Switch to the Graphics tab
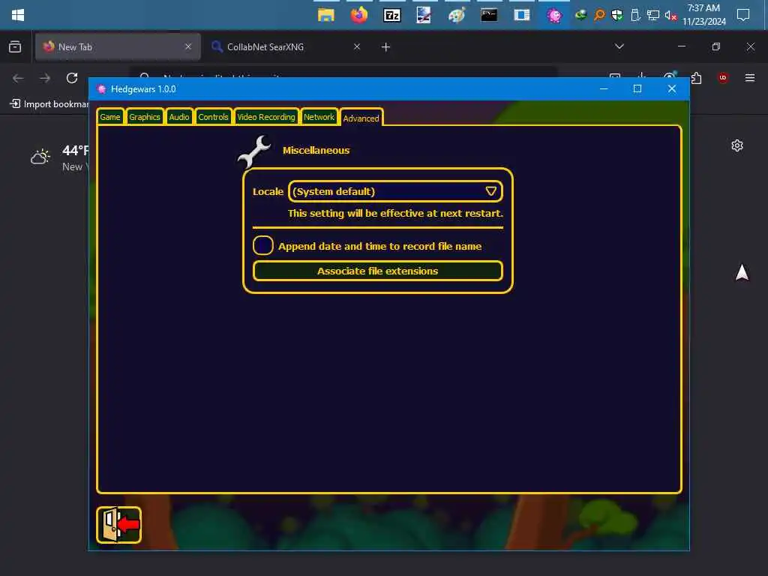Screen dimensions: 768x576 pos(145,117)
